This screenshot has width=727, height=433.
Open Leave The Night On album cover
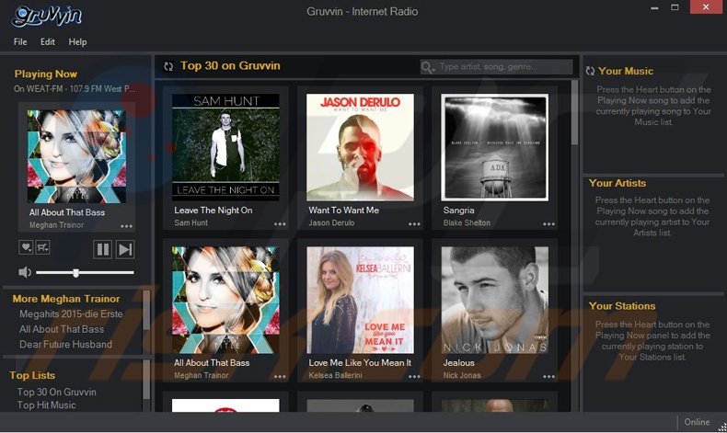pyautogui.click(x=225, y=147)
